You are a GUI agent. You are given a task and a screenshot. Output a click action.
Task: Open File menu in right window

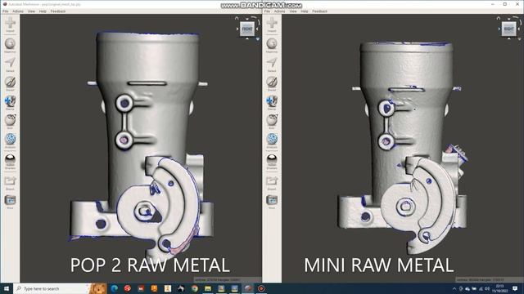pos(267,11)
